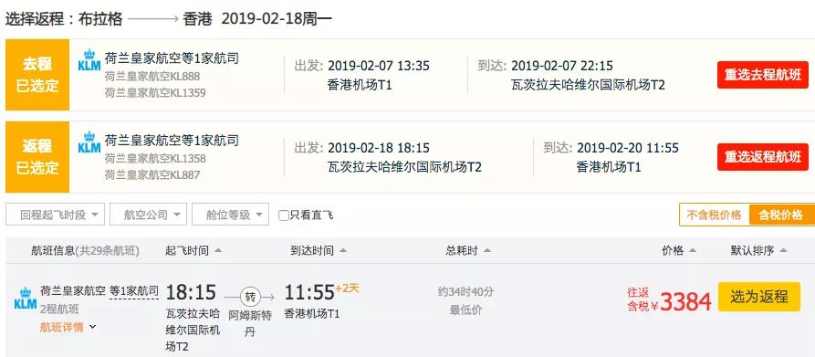Viewport: 815px width, 357px height.
Task: Switch to 不含税价格 tax-excluded price
Action: pyautogui.click(x=715, y=215)
